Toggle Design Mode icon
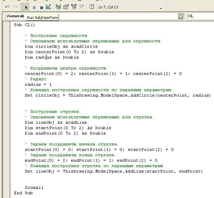This screenshot has height=198, width=214. pos(48,6)
